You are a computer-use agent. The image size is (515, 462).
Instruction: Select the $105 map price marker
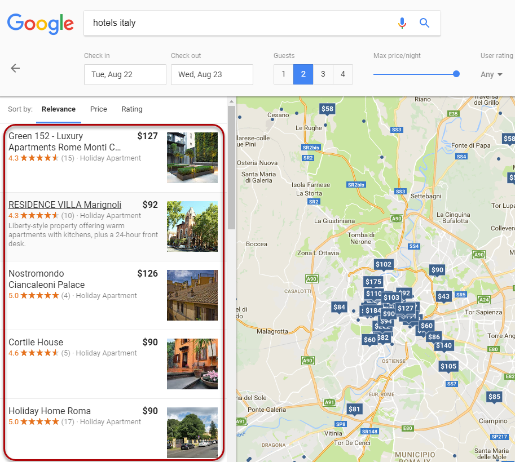click(x=448, y=367)
